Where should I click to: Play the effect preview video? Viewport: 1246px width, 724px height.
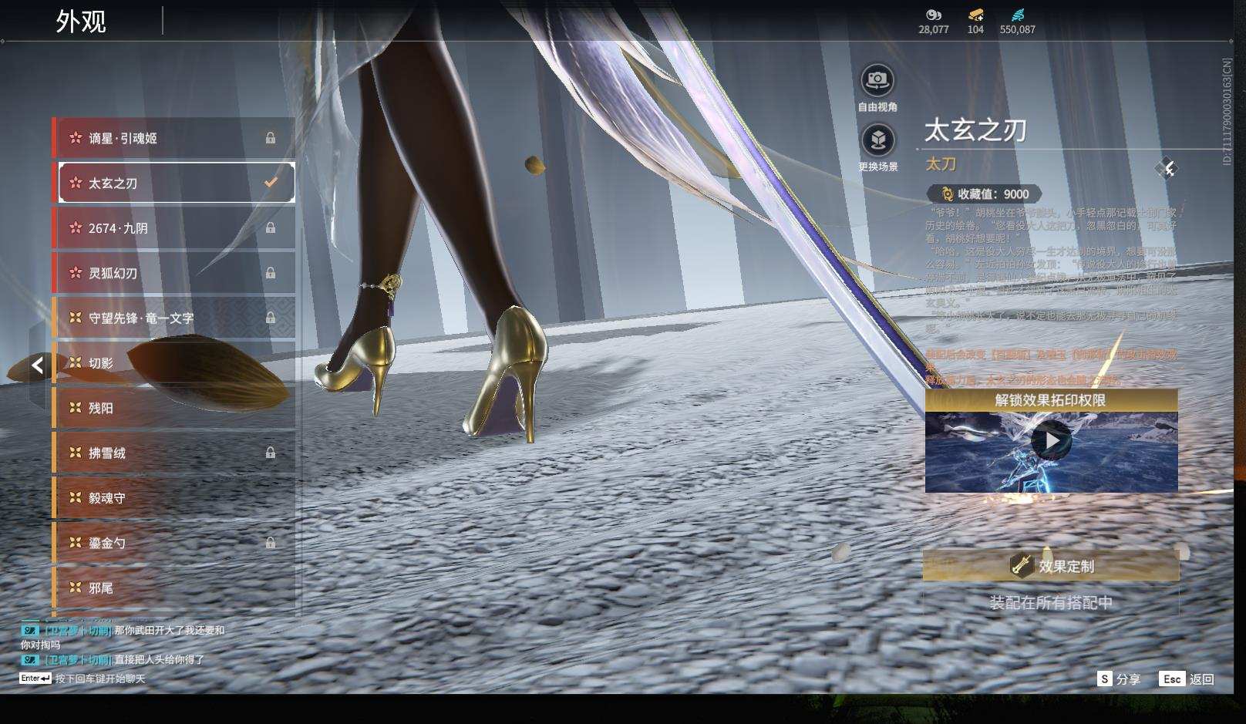click(1051, 441)
